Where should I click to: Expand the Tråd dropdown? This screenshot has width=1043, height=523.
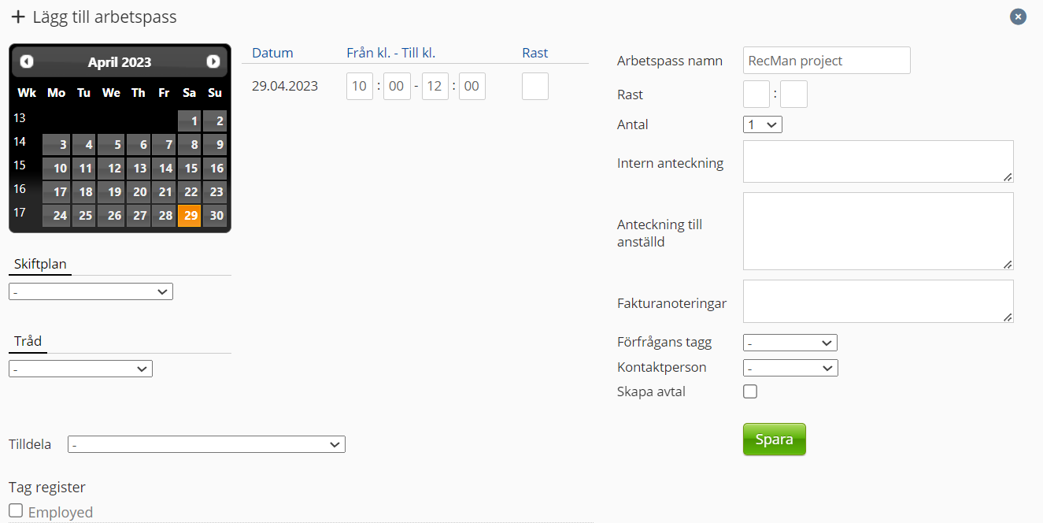80,369
